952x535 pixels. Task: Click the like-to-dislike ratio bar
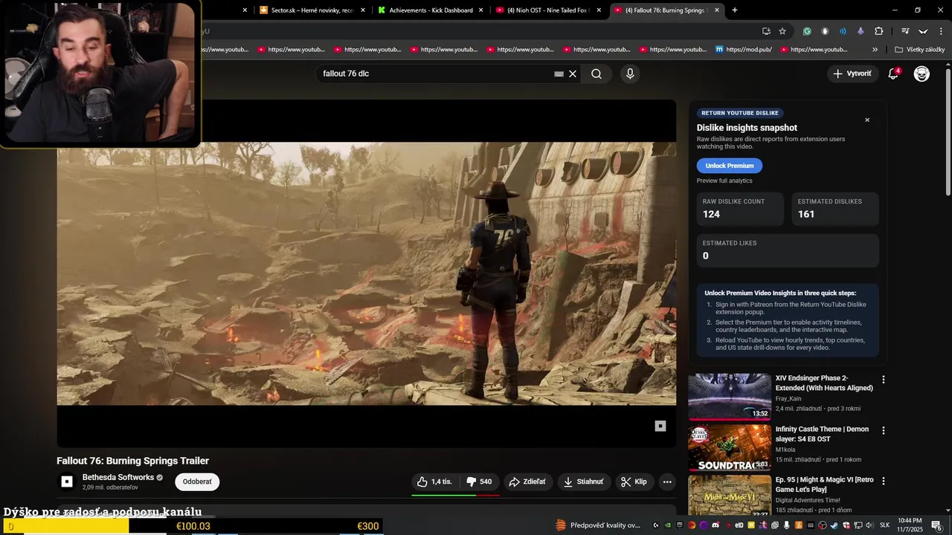pyautogui.click(x=456, y=495)
